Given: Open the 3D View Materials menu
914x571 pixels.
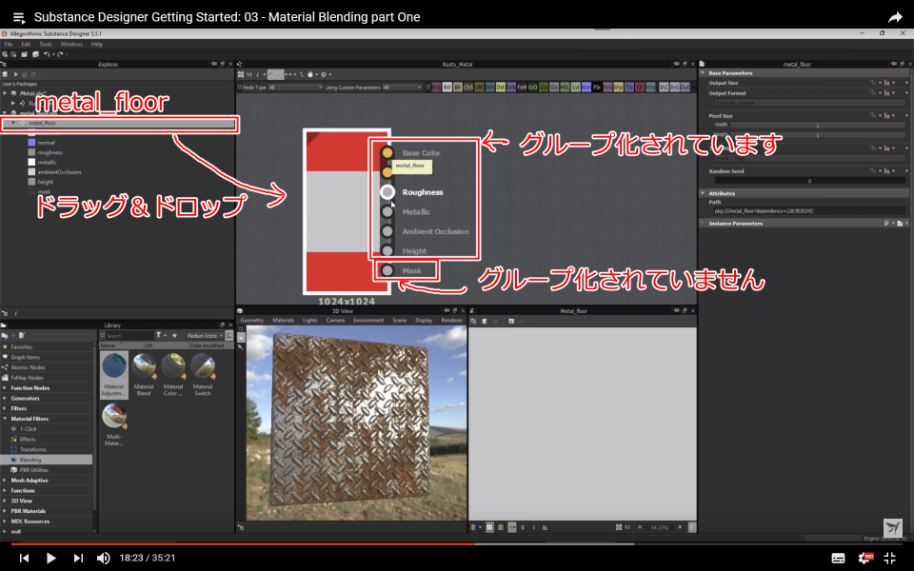Looking at the screenshot, I should (x=284, y=321).
